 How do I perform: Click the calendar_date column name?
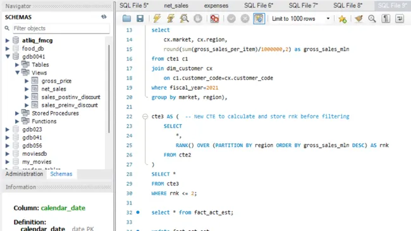[x=63, y=208]
